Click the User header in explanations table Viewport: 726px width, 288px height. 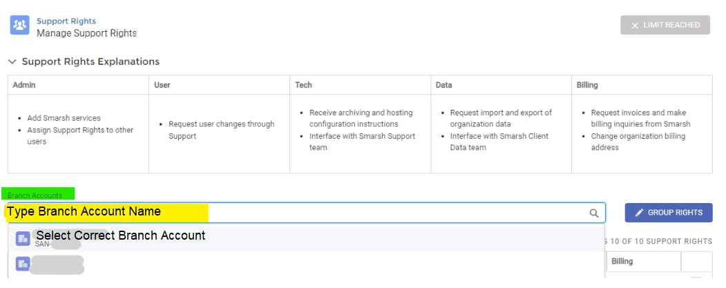[162, 85]
